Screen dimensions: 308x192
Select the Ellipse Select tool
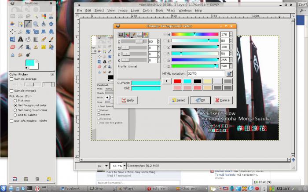pos(20,16)
